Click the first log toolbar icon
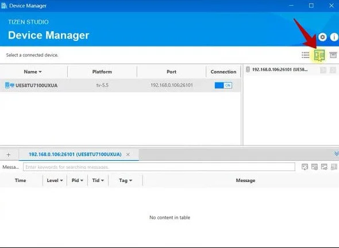Screen dimensions: 339x248 pos(305,167)
